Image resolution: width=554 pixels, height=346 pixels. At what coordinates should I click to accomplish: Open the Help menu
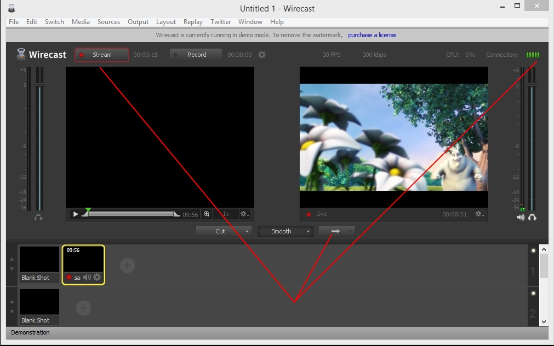point(277,22)
